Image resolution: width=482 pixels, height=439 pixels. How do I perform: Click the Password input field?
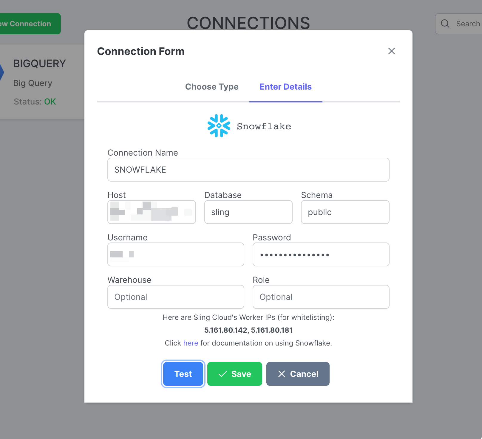321,254
